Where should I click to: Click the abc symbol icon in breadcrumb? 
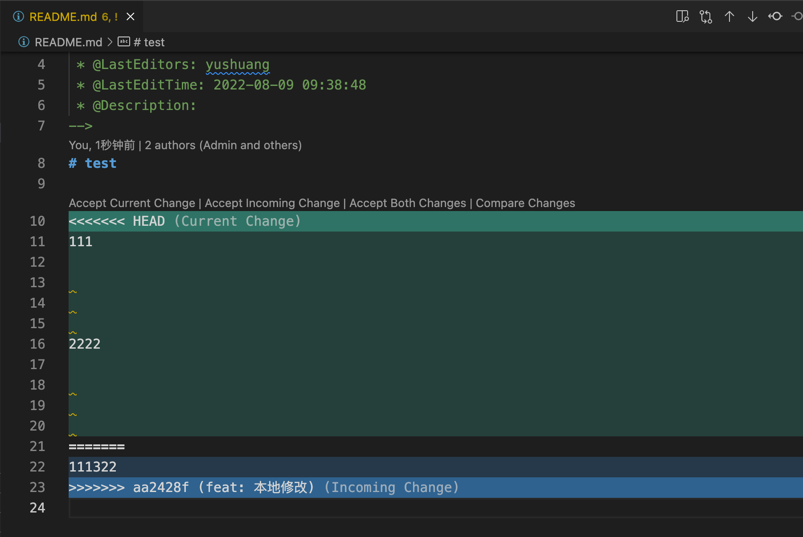[123, 42]
